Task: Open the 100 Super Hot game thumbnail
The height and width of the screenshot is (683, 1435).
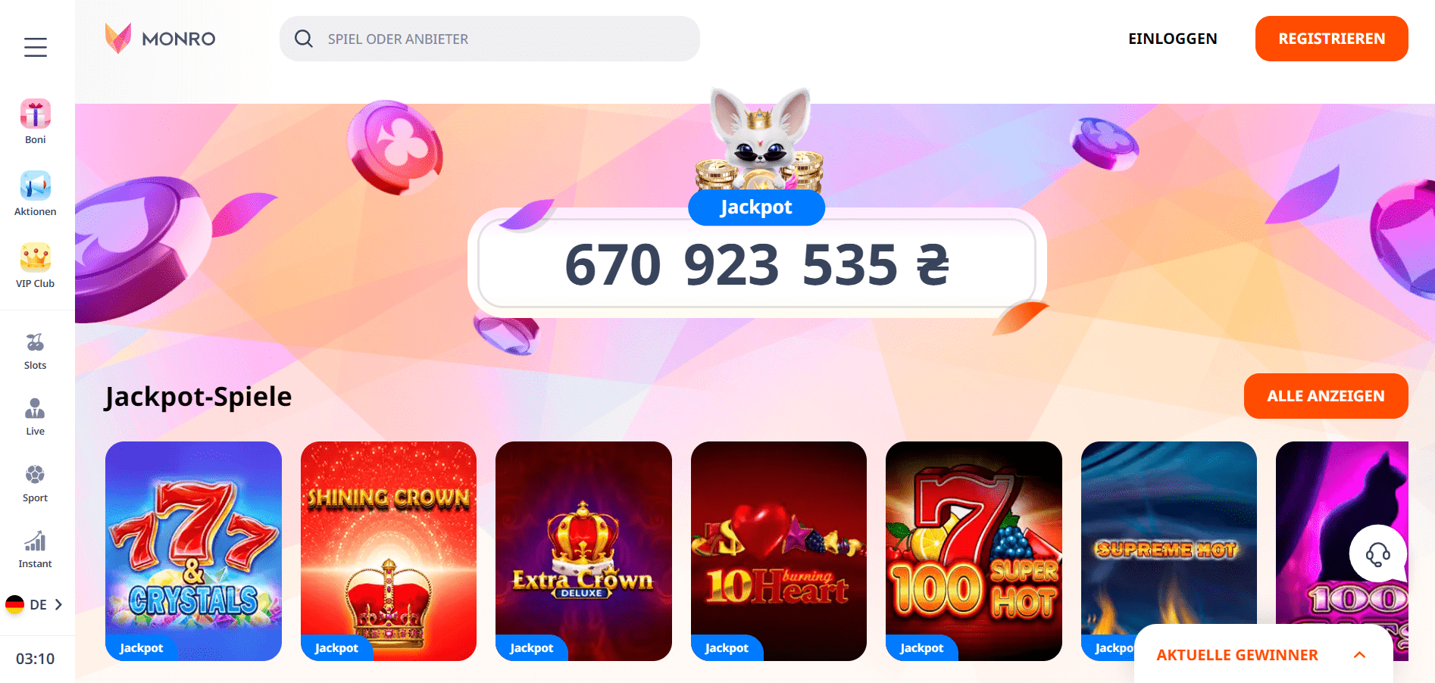Action: [x=974, y=551]
